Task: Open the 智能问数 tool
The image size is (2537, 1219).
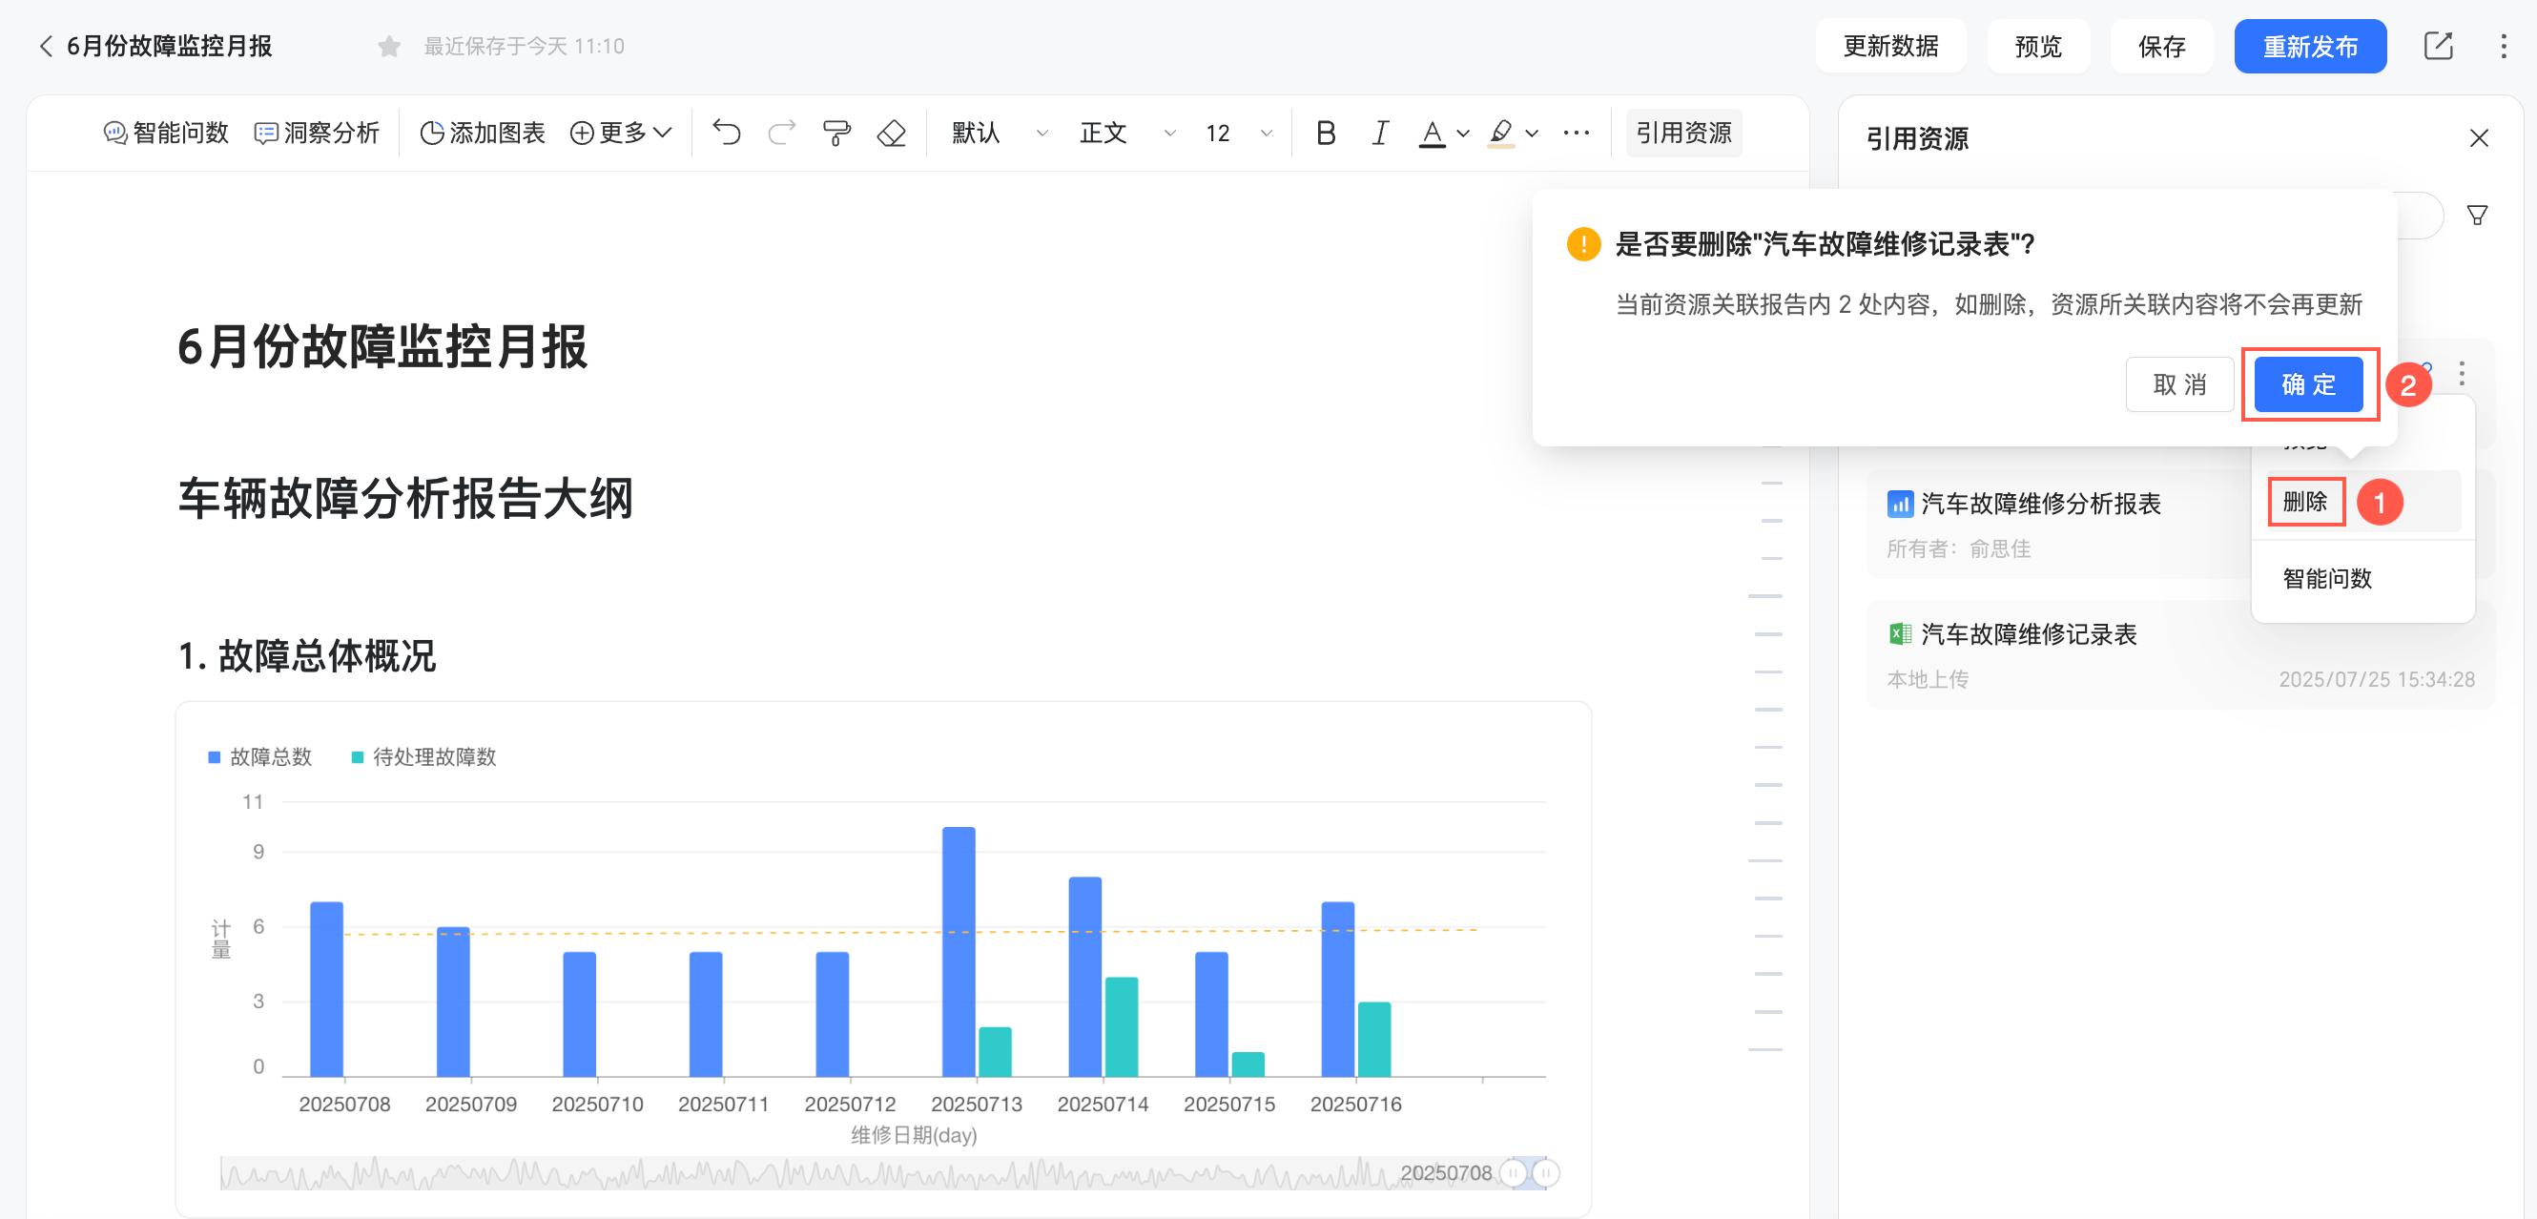Action: point(167,133)
